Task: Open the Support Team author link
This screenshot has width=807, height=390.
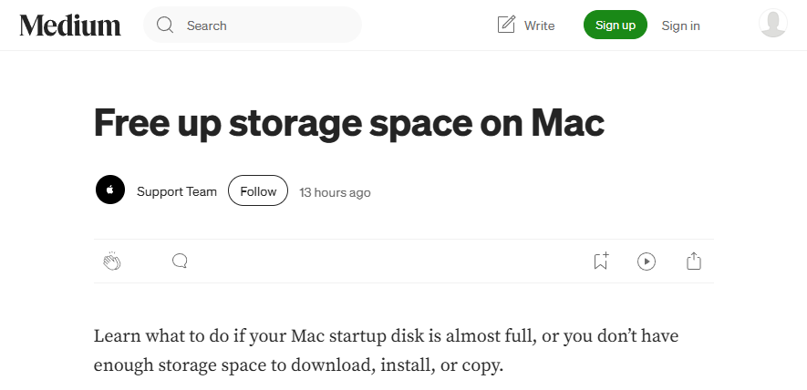Action: (x=177, y=191)
